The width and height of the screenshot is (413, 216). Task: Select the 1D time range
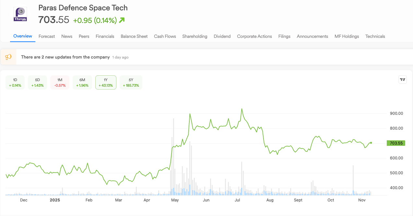15,82
